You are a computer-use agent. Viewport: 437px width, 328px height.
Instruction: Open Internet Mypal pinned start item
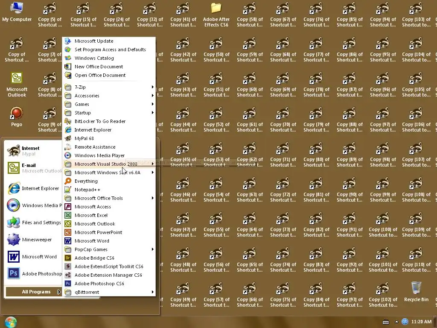pyautogui.click(x=33, y=151)
